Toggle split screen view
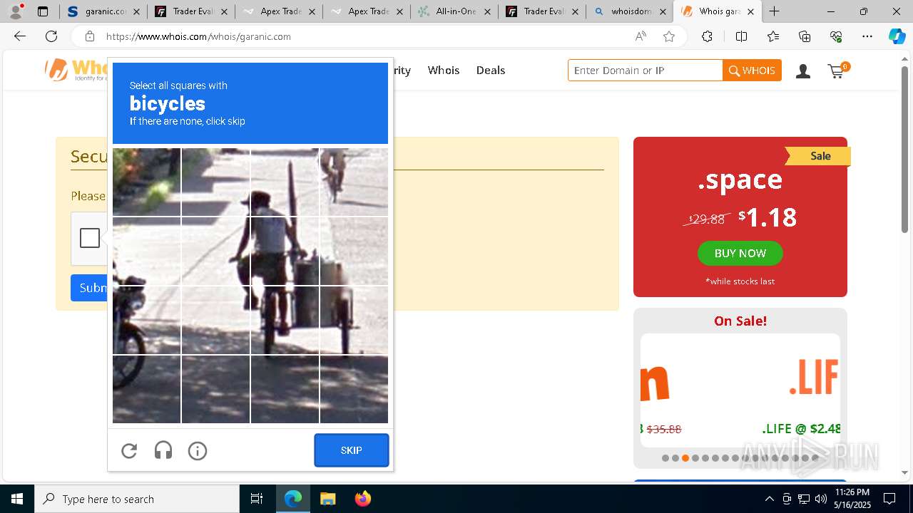This screenshot has width=913, height=513. [741, 36]
